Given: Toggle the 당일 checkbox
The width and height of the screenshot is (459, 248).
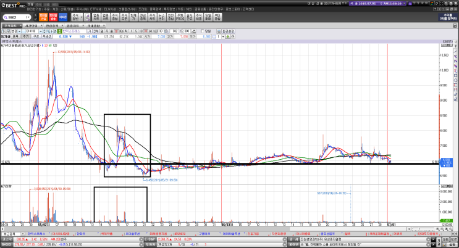Looking at the screenshot, I should pyautogui.click(x=202, y=31).
